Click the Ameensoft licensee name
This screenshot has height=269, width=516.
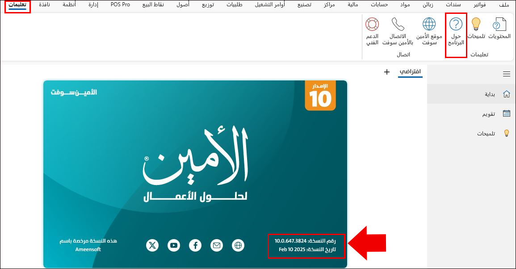[x=88, y=250]
